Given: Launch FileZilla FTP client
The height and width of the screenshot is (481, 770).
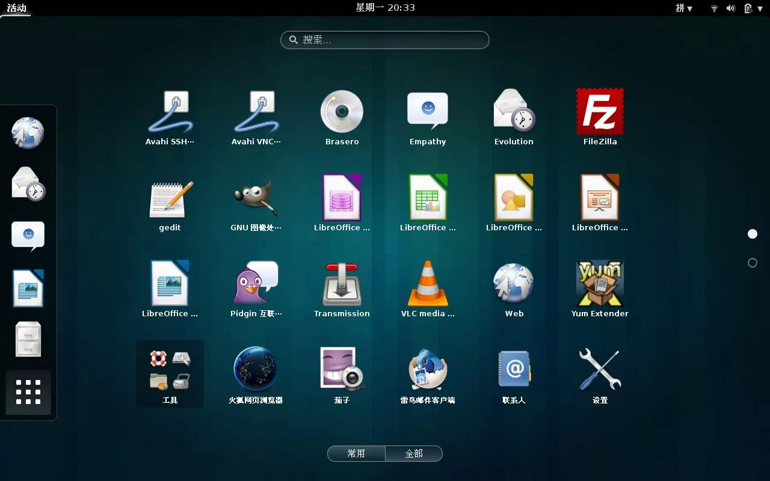Looking at the screenshot, I should coord(600,118).
